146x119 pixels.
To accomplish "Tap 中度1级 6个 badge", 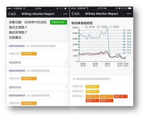I will tap(29, 54).
